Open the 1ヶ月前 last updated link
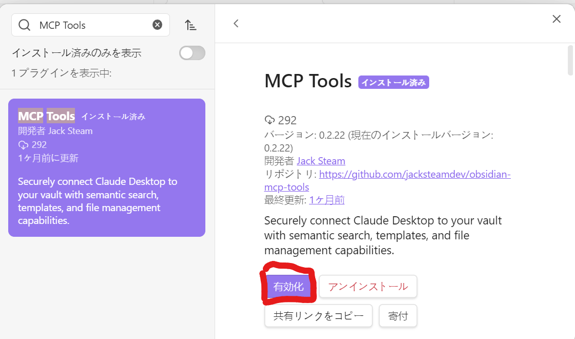Image resolution: width=575 pixels, height=339 pixels. [327, 200]
